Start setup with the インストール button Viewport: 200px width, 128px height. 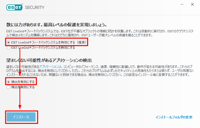[21, 117]
